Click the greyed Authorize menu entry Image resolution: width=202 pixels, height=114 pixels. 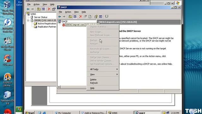click(x=103, y=52)
